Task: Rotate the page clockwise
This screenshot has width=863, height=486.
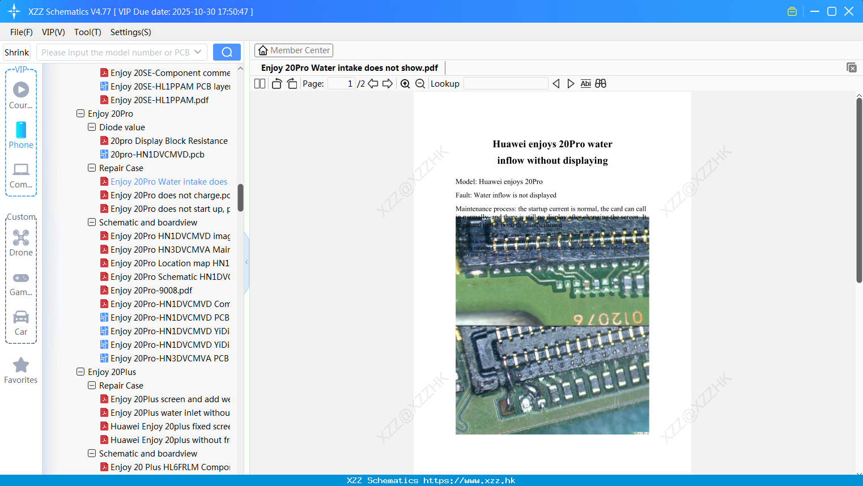Action: (292, 84)
